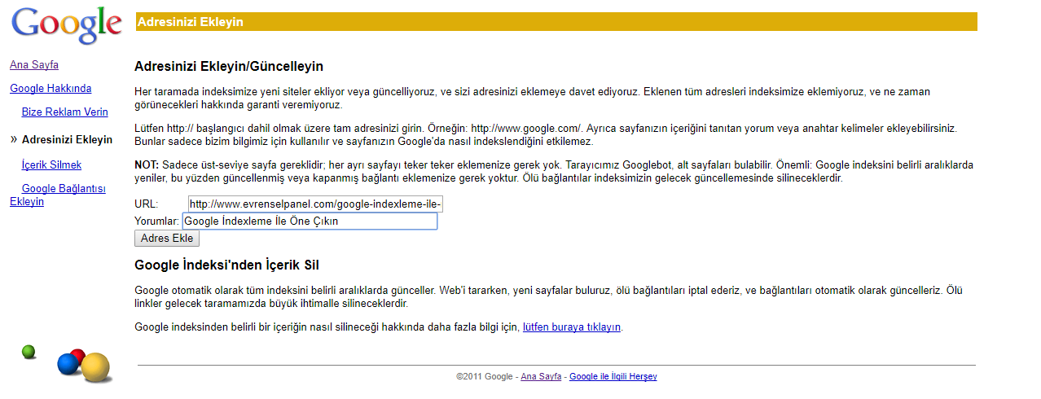The width and height of the screenshot is (1041, 399).
Task: Open the İçerik Silmek link
Action: pos(51,164)
